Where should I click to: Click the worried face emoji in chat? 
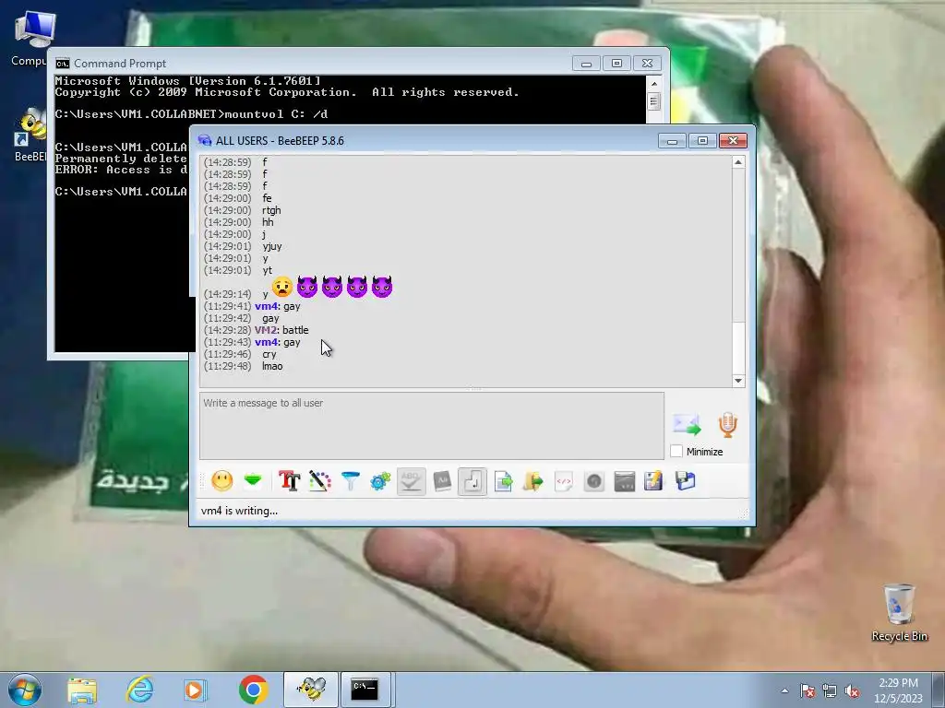click(282, 287)
